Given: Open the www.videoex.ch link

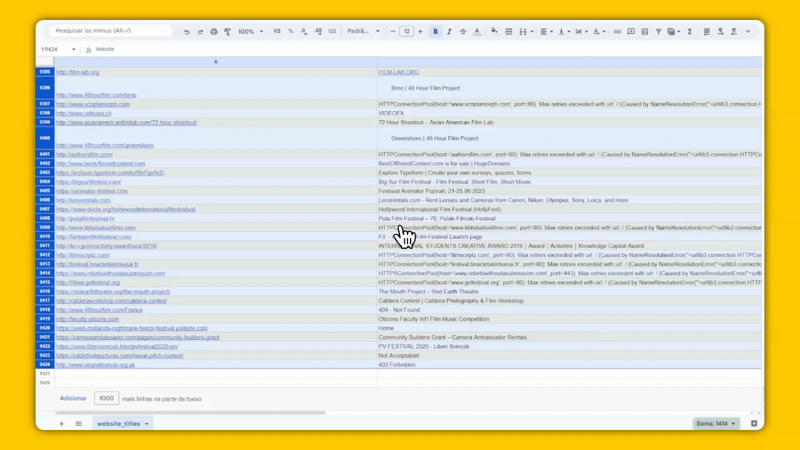Looking at the screenshot, I should pyautogui.click(x=84, y=114).
